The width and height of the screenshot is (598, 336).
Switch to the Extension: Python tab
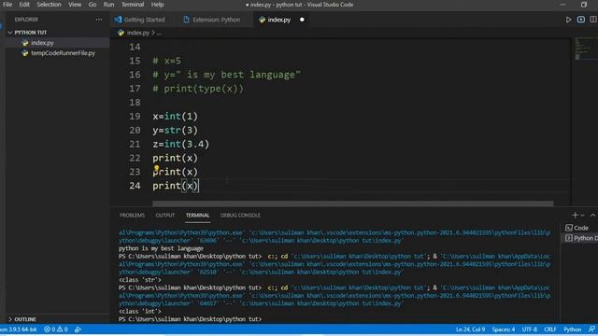(212, 20)
